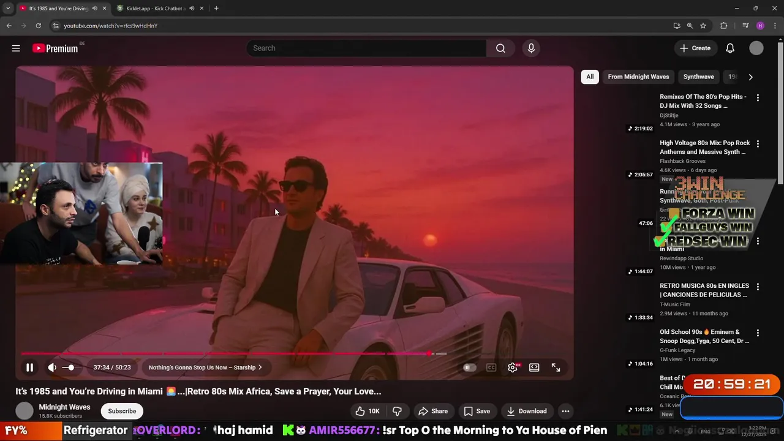784x441 pixels.
Task: Open menu for Remixes Of The 80's video
Action: tap(758, 97)
